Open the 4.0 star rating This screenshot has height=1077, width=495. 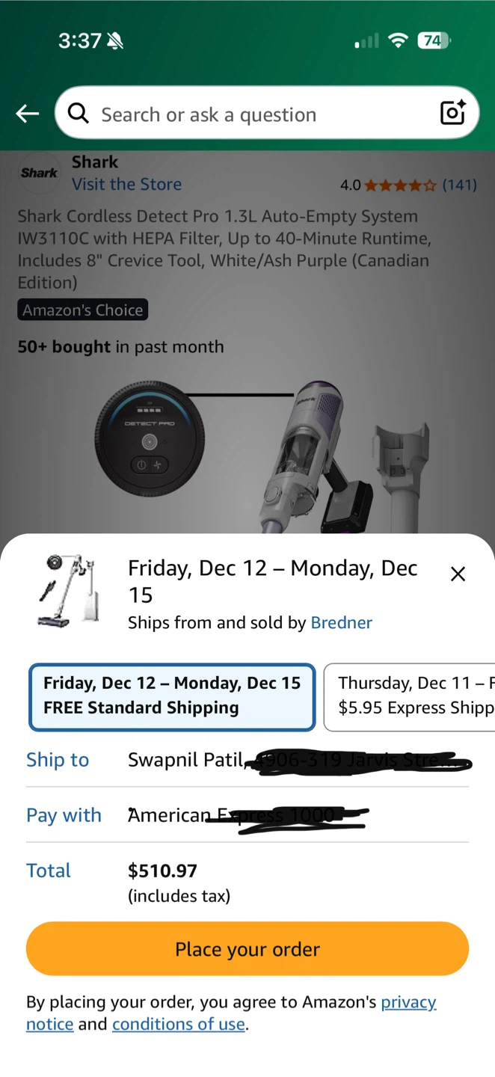pyautogui.click(x=408, y=185)
